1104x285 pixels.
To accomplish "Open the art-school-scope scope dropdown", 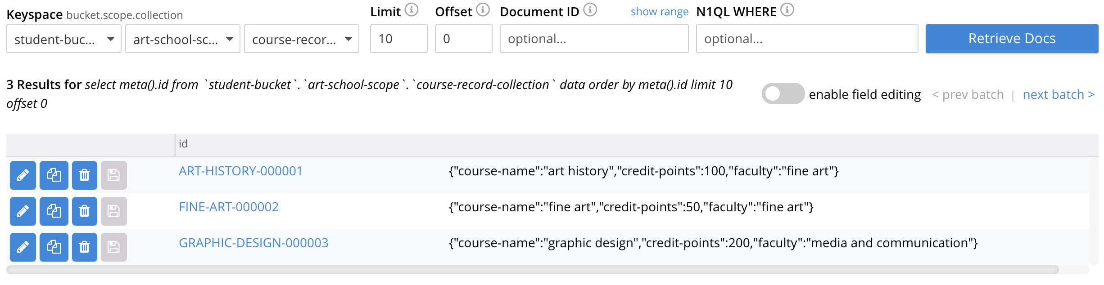I will (x=183, y=39).
